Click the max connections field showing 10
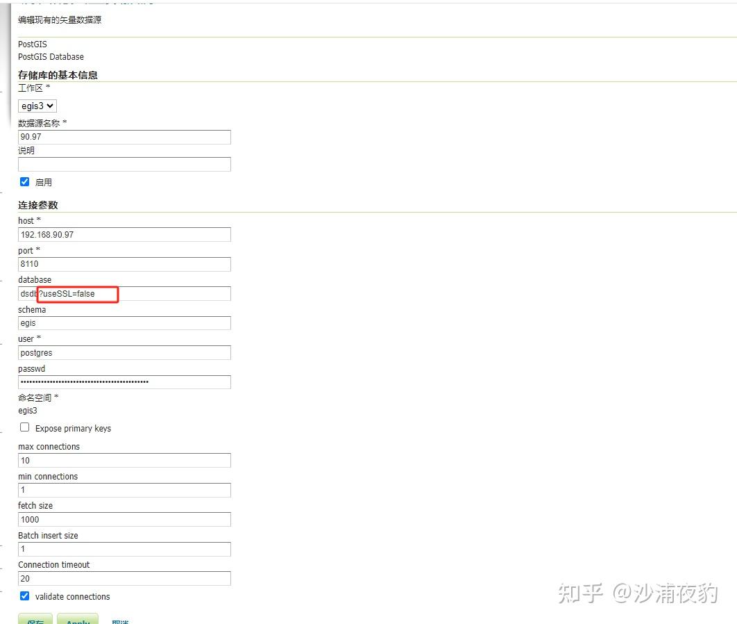 coord(124,460)
